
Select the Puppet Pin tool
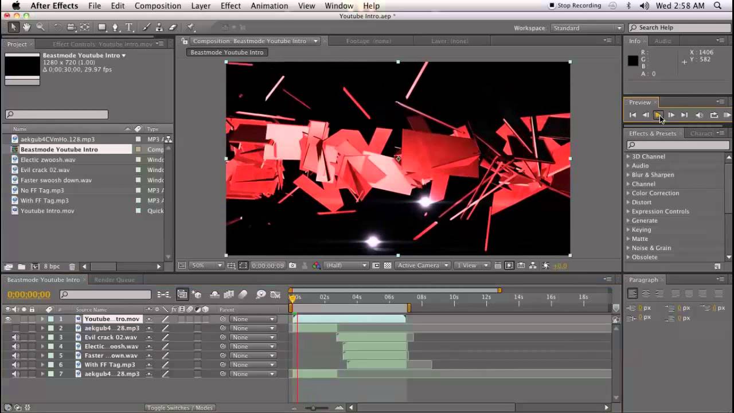coord(191,27)
